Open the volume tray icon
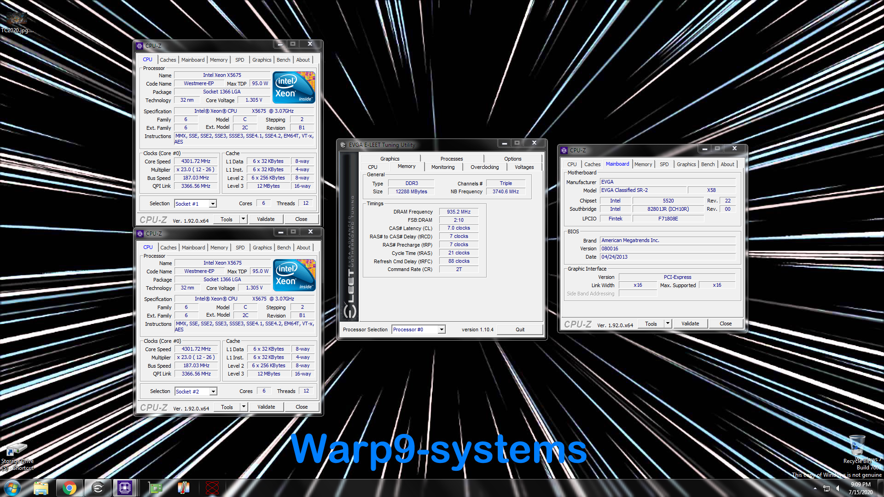 pyautogui.click(x=837, y=488)
